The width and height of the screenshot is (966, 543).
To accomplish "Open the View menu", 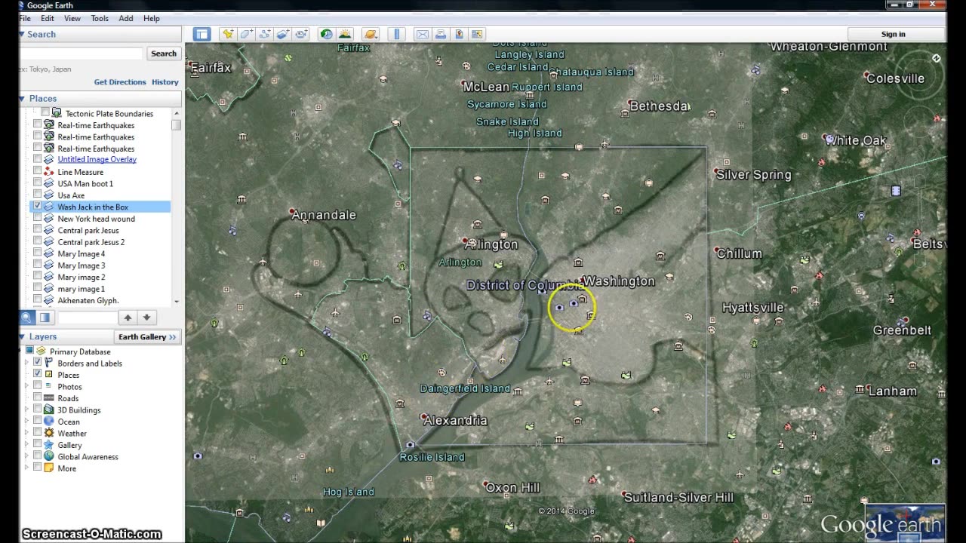I will tap(72, 18).
